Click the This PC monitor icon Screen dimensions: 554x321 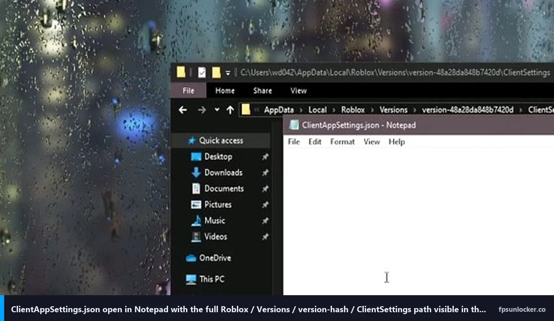click(x=191, y=279)
